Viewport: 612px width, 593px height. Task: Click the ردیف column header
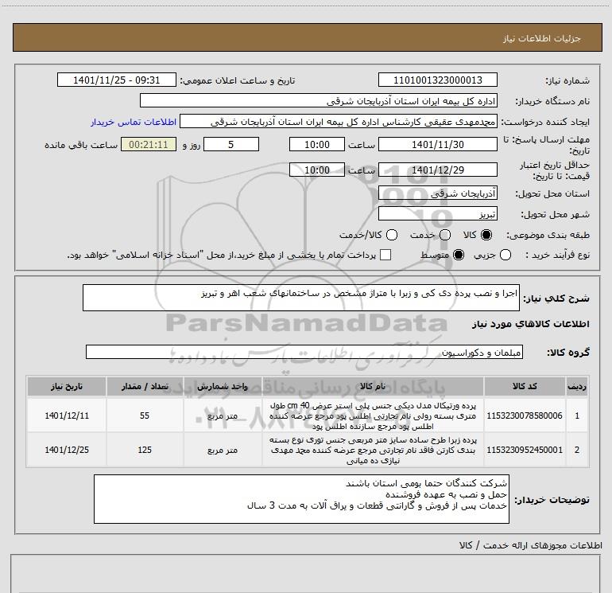click(577, 387)
